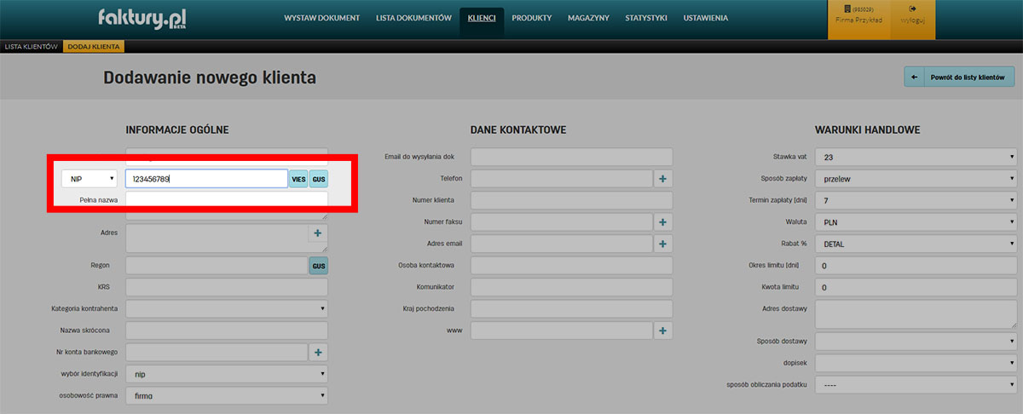Go to the Magazyny menu item
Viewport: 1023px width, 414px height.
point(588,18)
